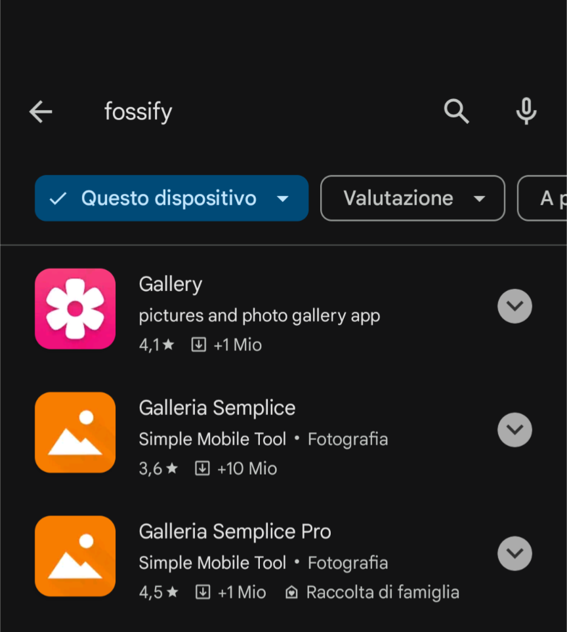Expand the Gallery result details chevron

pos(514,306)
